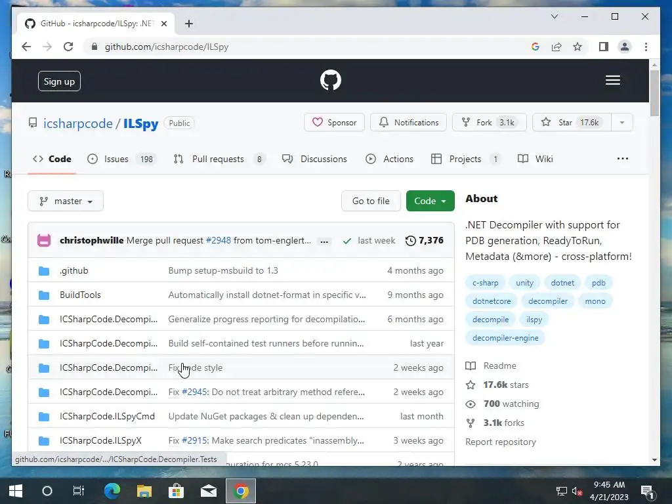Open the Pull requests tab
Image resolution: width=672 pixels, height=504 pixels.
coord(219,159)
